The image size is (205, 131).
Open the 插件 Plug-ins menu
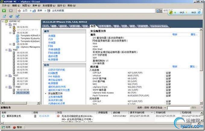(61, 6)
